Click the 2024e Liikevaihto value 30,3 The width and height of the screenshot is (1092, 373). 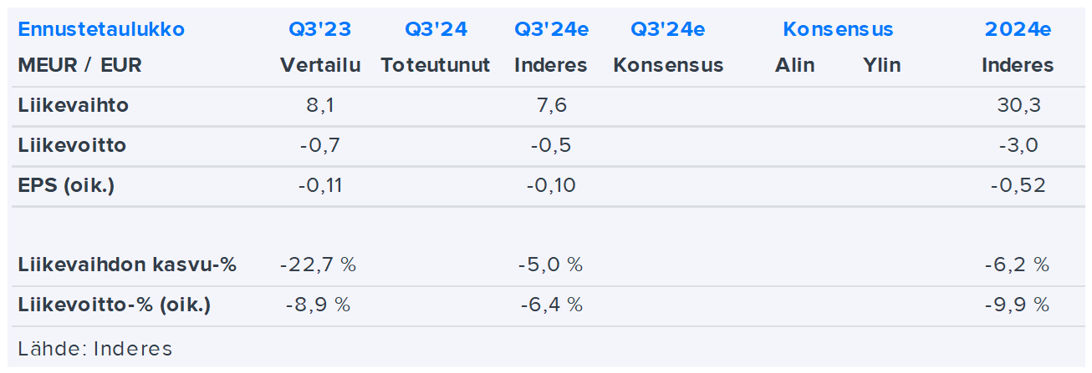point(1018,106)
